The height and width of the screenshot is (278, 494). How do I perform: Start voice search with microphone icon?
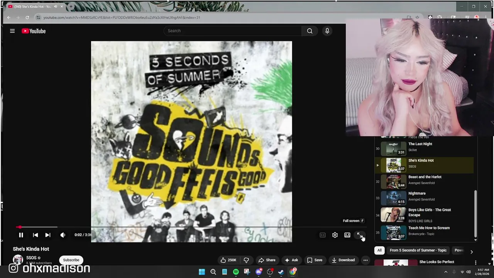tap(327, 31)
